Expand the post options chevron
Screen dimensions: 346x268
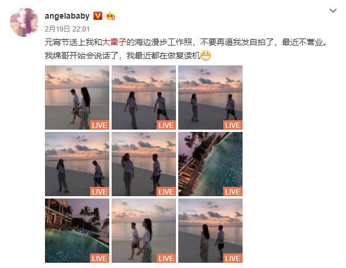[x=333, y=11]
